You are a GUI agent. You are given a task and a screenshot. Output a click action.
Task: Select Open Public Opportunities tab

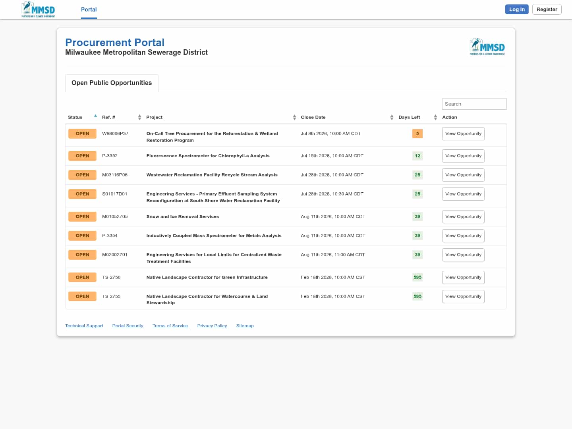(x=112, y=83)
